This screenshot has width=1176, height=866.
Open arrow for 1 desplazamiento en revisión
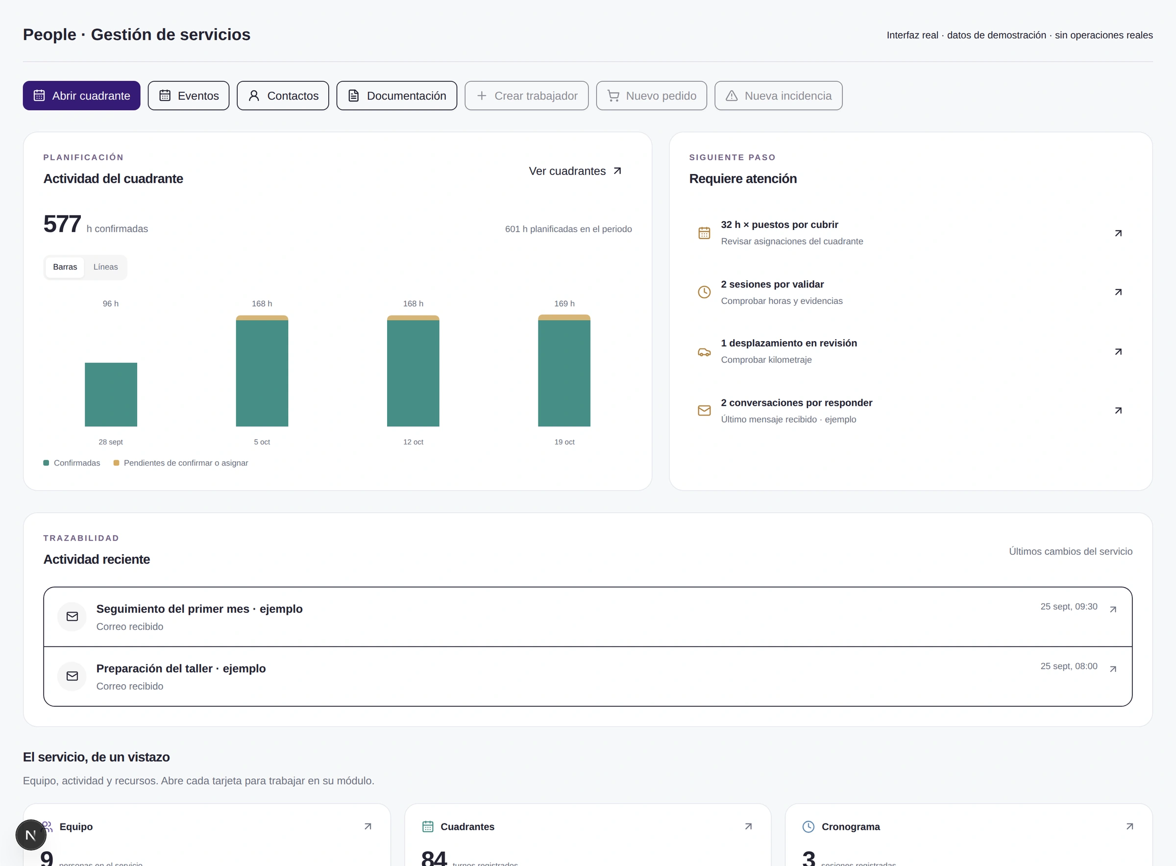(1118, 352)
